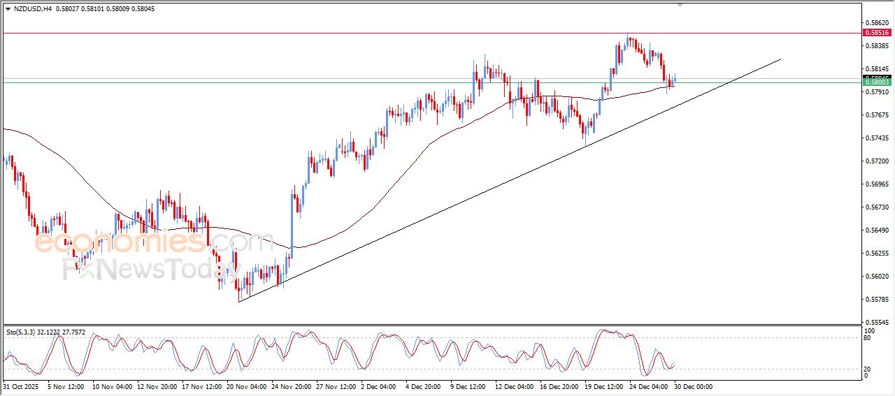Select the green 0.58003 price label
The width and height of the screenshot is (895, 396).
877,82
